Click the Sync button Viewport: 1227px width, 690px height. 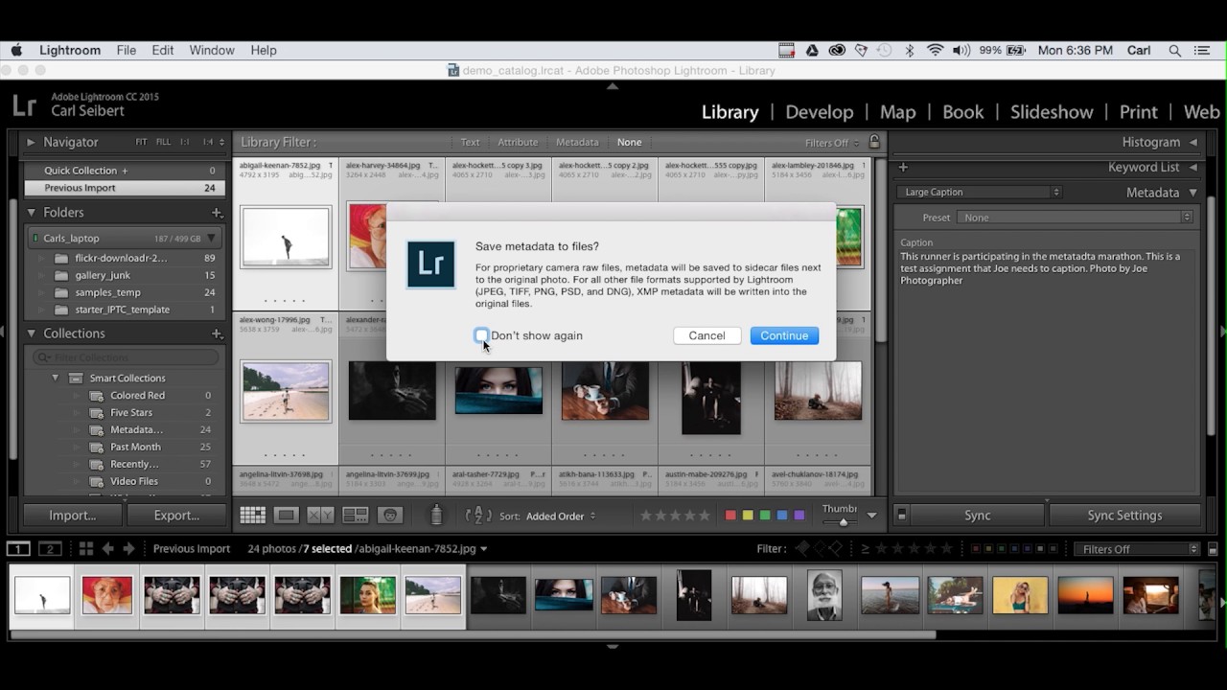[x=977, y=516]
